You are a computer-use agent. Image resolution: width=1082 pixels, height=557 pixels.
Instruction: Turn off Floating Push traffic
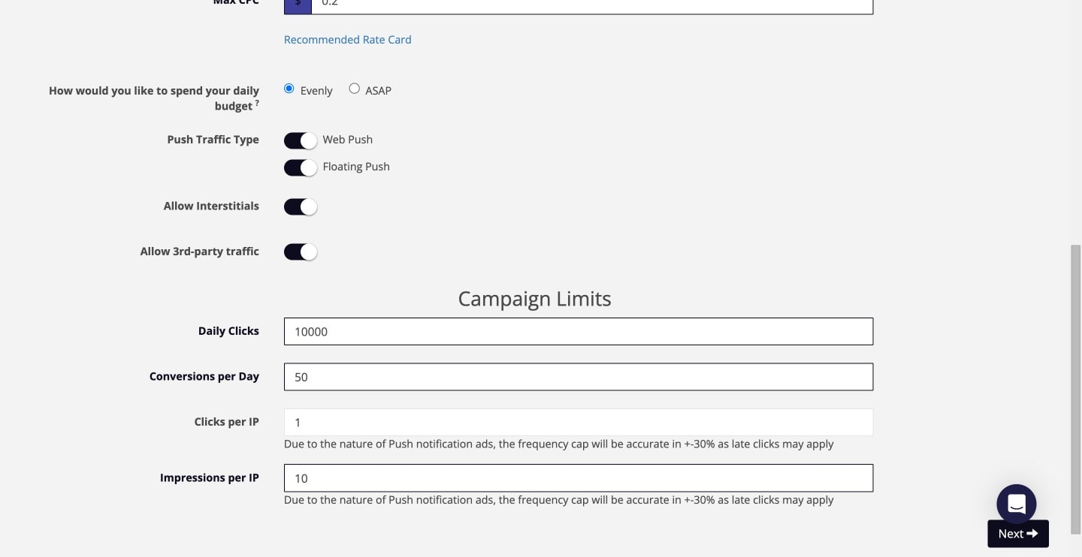(x=301, y=167)
